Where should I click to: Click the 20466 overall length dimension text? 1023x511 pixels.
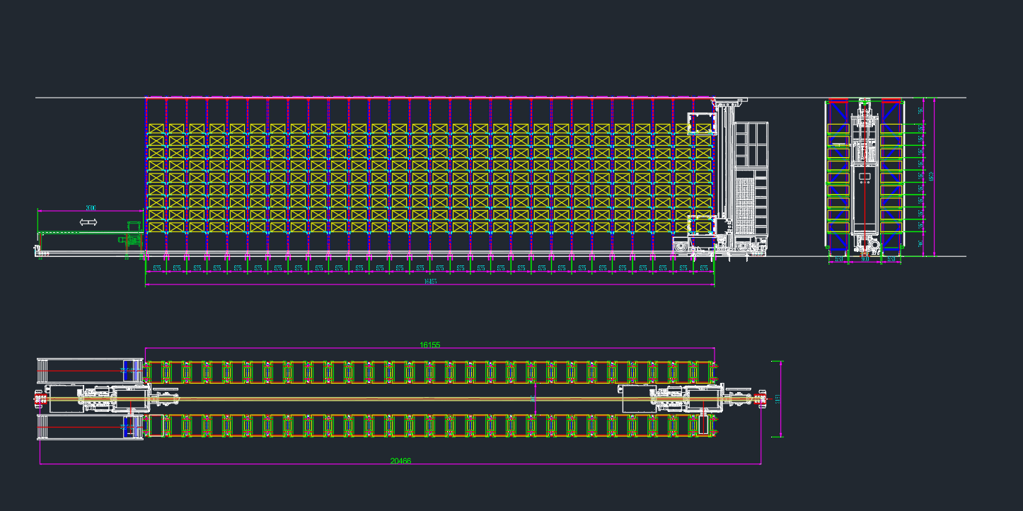[400, 461]
